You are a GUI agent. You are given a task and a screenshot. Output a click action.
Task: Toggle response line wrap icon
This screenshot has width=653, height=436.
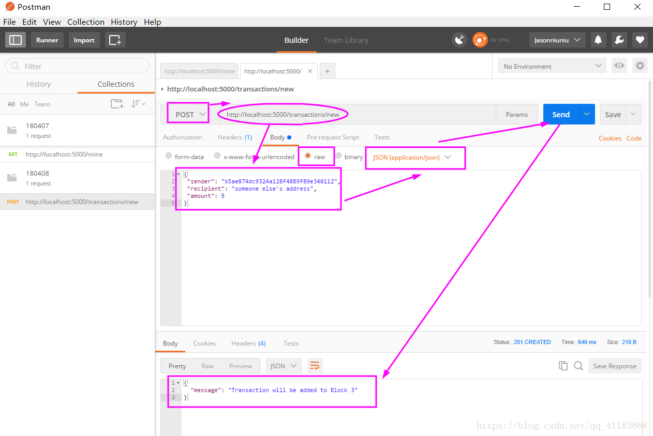315,366
